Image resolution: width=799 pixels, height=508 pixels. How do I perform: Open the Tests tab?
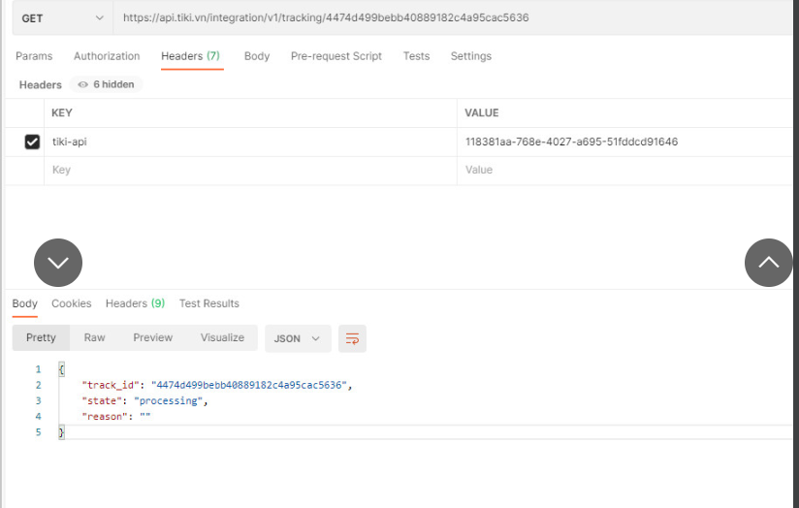pos(416,56)
